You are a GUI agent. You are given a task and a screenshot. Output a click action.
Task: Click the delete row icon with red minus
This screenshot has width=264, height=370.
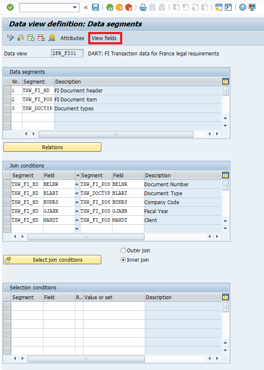(41, 38)
